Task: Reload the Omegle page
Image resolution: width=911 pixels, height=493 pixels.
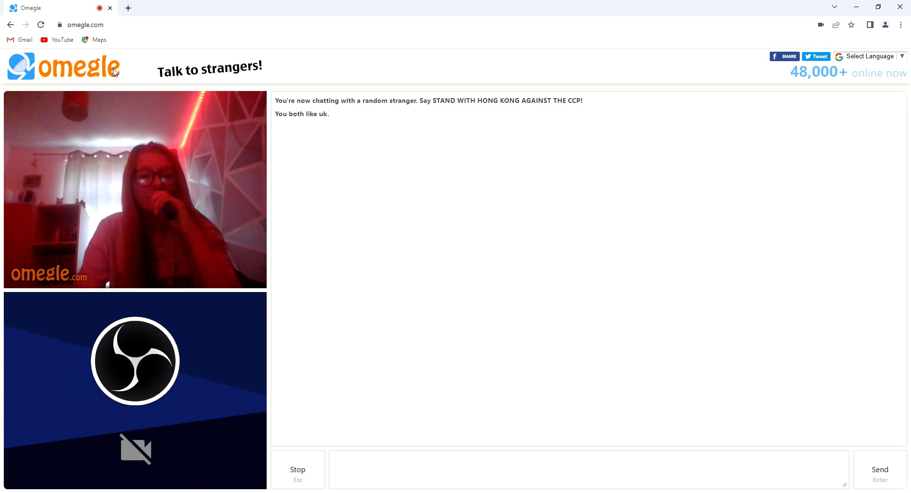Action: pyautogui.click(x=41, y=25)
